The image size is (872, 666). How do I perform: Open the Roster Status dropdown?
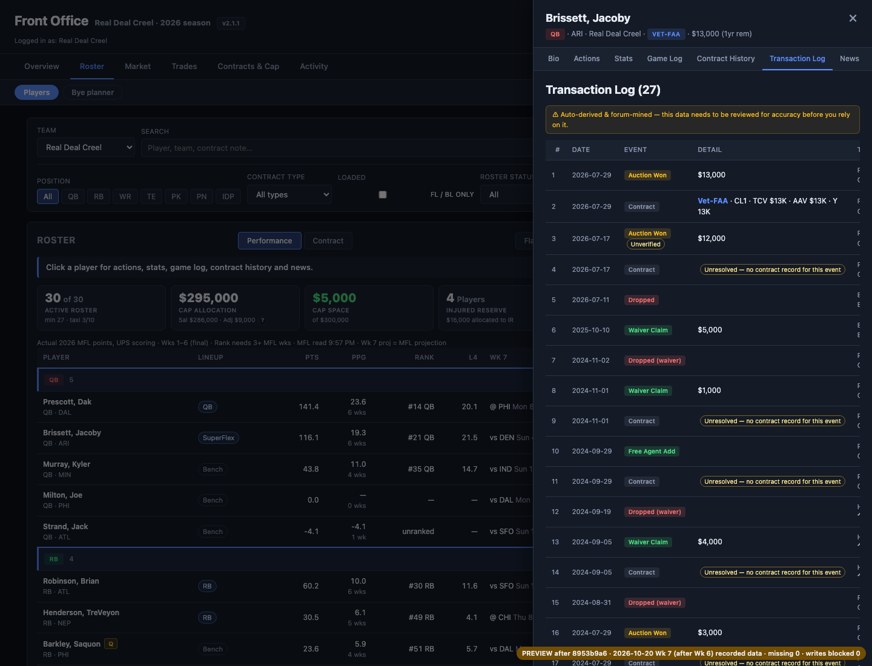point(507,194)
